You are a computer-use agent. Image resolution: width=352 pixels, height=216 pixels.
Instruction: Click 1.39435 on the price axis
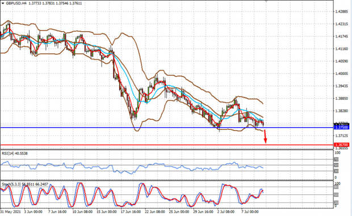(x=341, y=86)
